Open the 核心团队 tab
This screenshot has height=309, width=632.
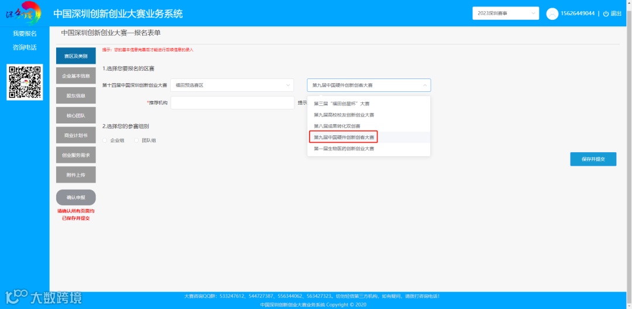pos(75,115)
